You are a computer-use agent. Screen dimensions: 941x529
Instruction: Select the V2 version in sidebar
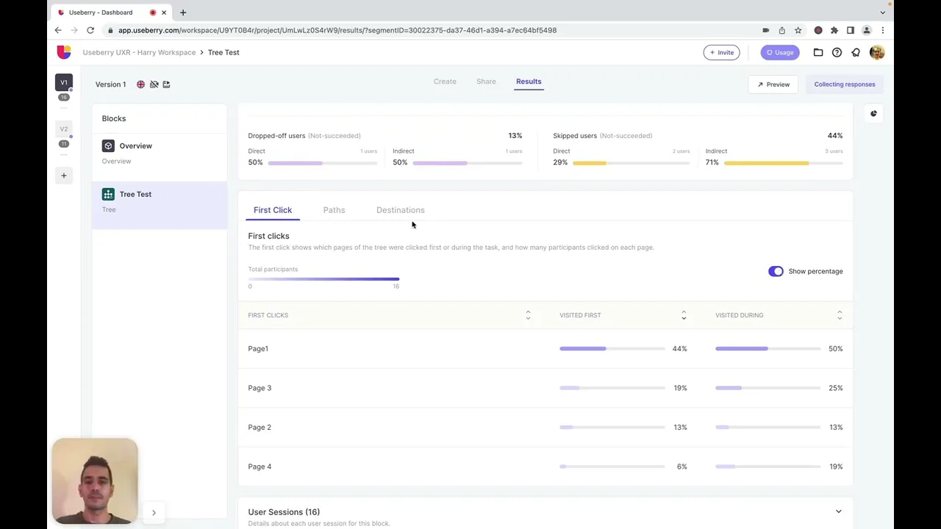[x=64, y=129]
